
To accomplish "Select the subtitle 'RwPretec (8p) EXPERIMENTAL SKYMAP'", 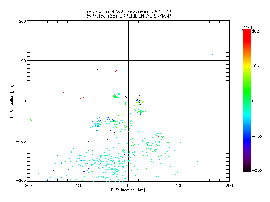I will [x=128, y=16].
